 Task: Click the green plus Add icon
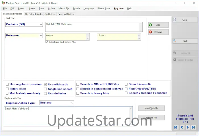point(150,25)
